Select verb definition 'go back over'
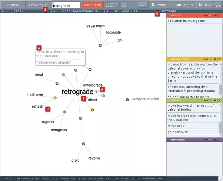The height and width of the screenshot is (181, 223). coord(193,132)
